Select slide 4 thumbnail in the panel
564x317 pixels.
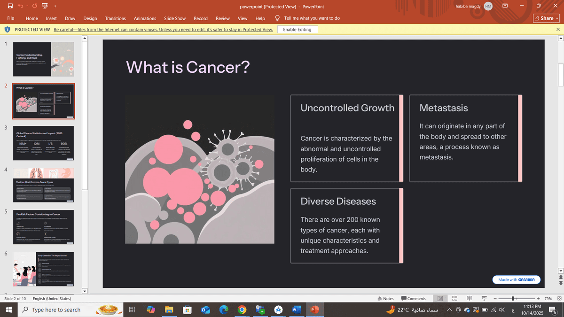pyautogui.click(x=43, y=185)
